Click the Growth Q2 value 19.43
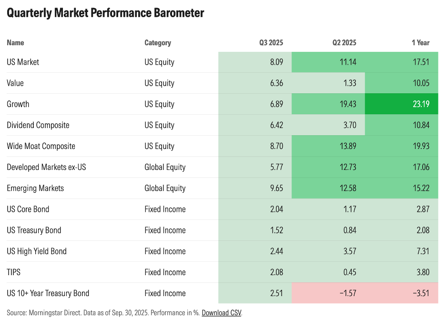The height and width of the screenshot is (318, 446). pyautogui.click(x=347, y=104)
